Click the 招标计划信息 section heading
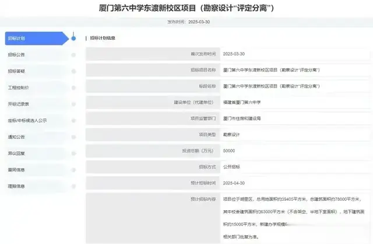Viewport: 373px width, 244px height. click(103, 38)
